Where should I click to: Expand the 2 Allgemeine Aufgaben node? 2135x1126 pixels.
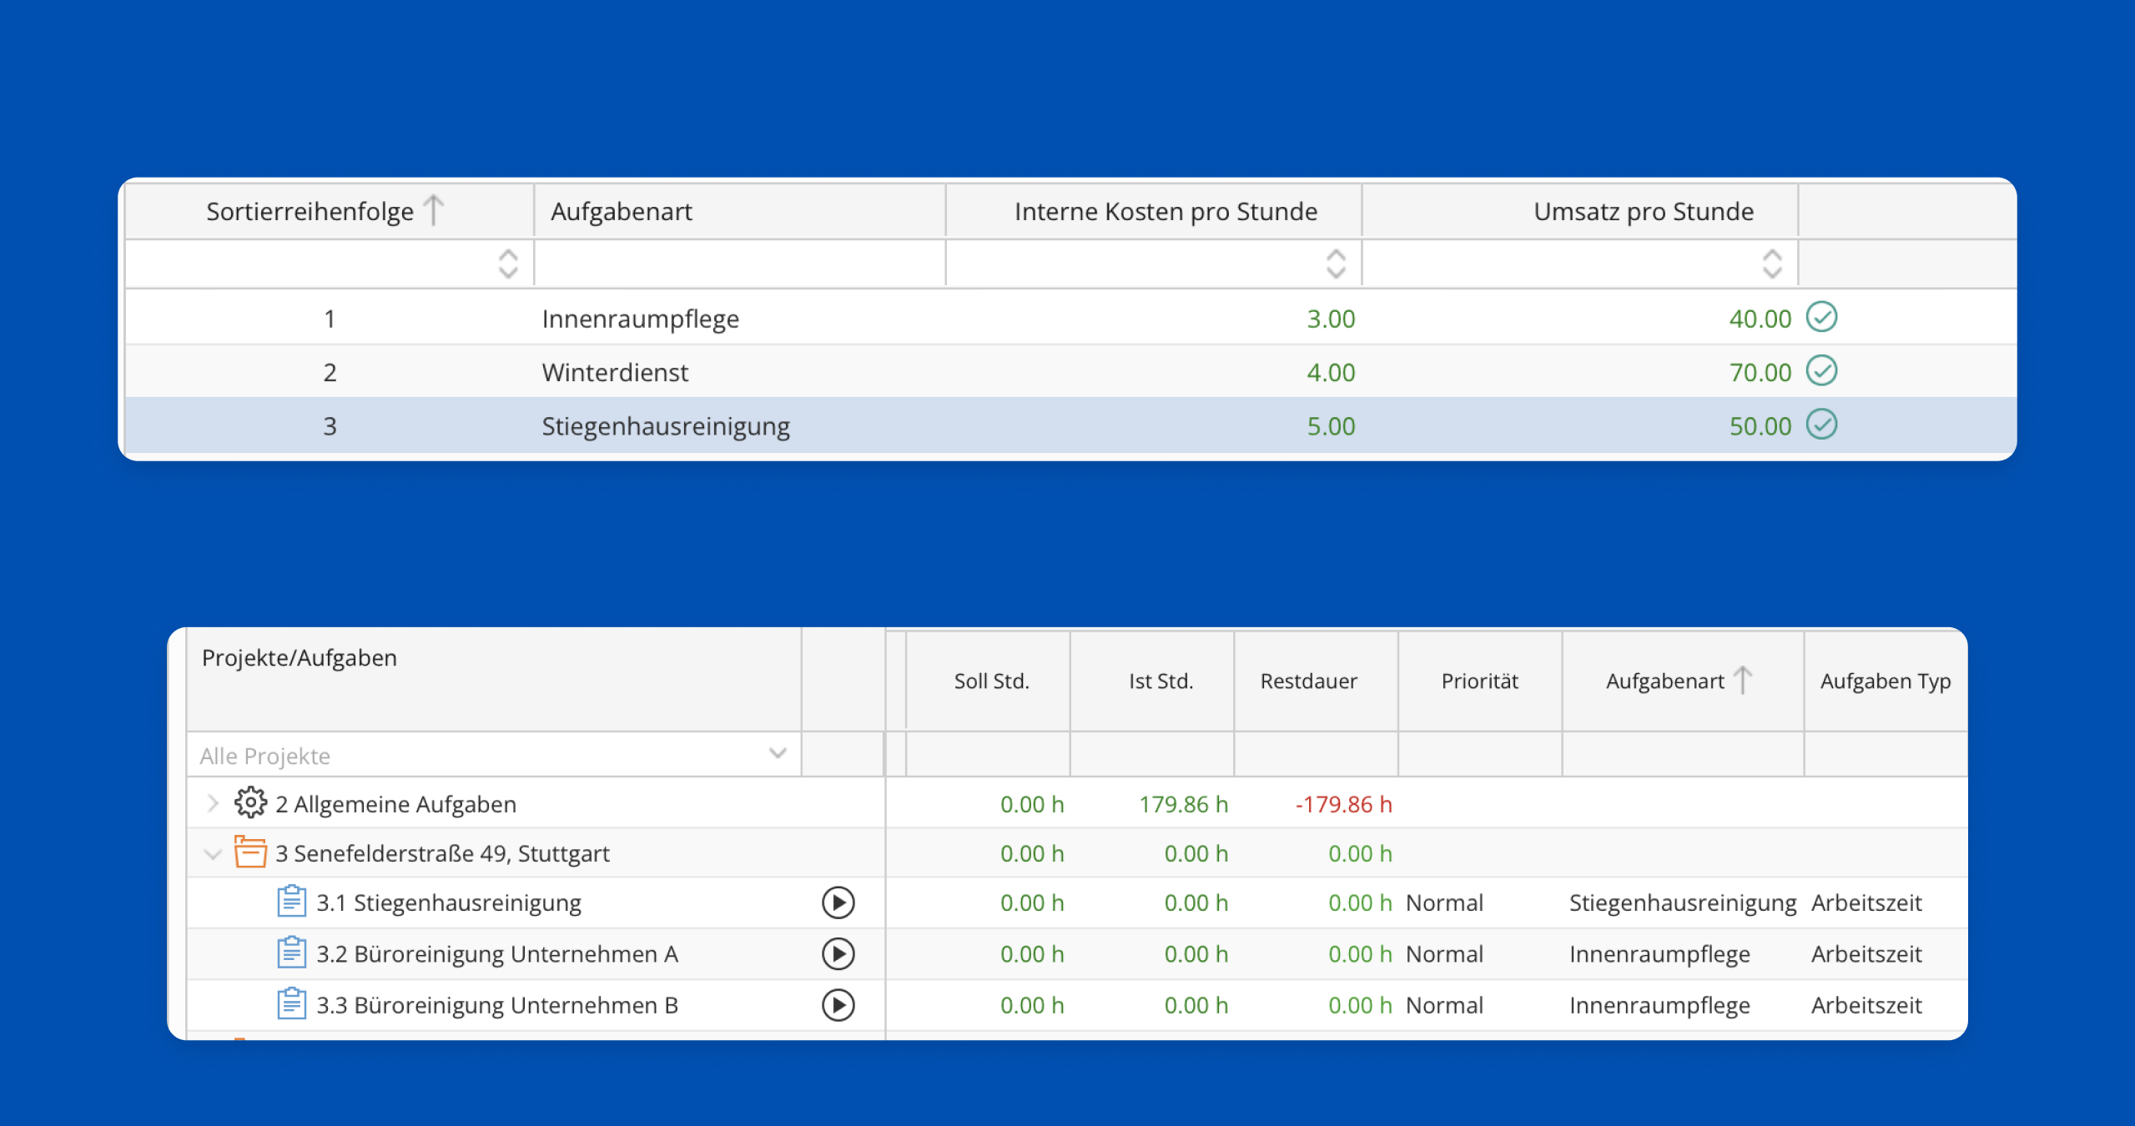213,803
